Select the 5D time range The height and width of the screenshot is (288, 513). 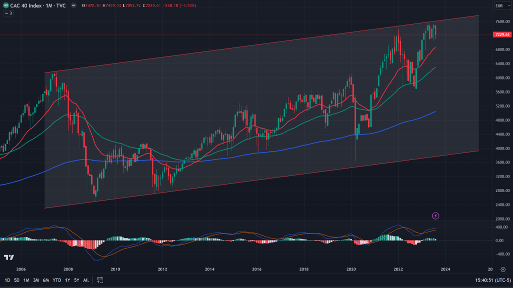point(17,280)
